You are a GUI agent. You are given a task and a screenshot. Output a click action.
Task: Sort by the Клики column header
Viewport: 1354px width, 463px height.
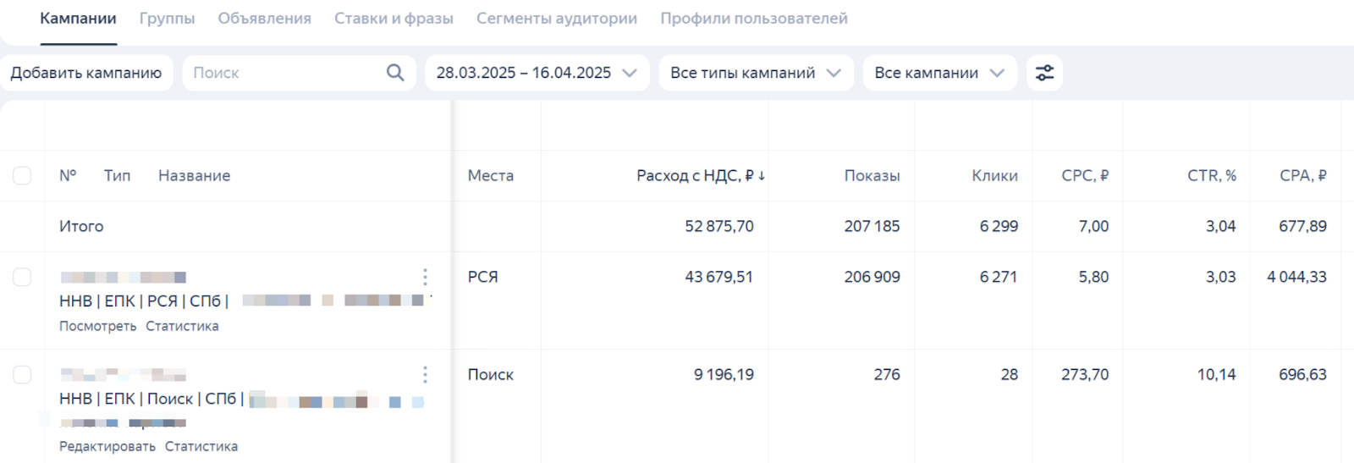[994, 175]
